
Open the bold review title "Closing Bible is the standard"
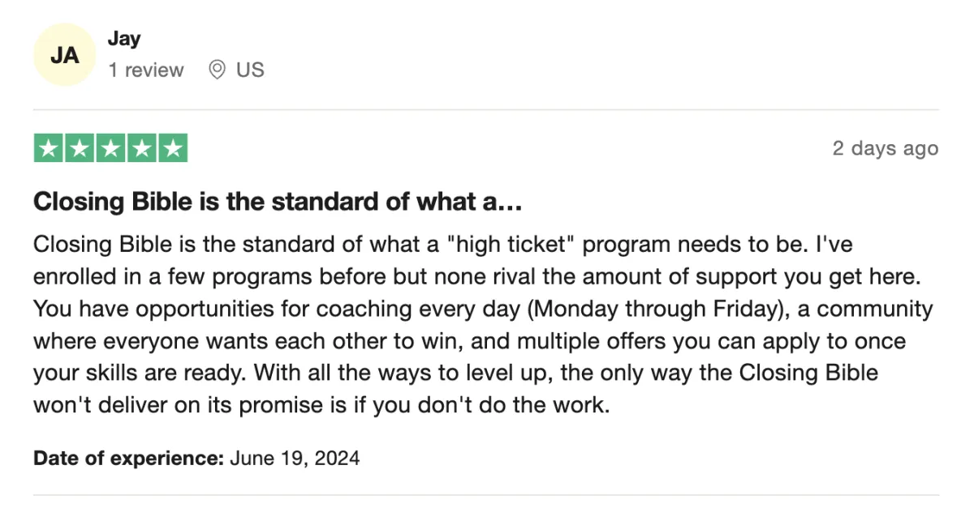coord(277,203)
